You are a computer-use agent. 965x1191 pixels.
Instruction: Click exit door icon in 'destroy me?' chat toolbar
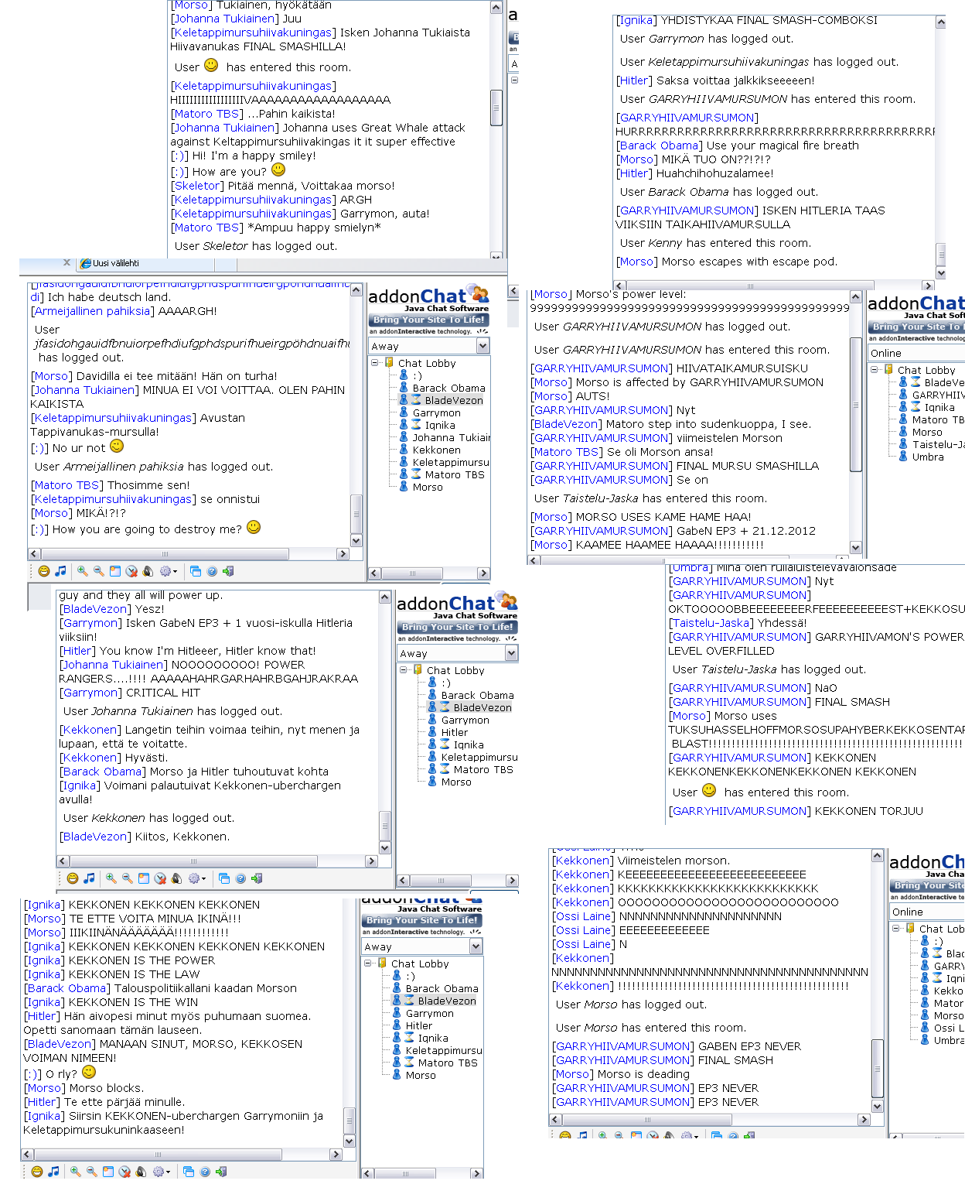click(228, 571)
